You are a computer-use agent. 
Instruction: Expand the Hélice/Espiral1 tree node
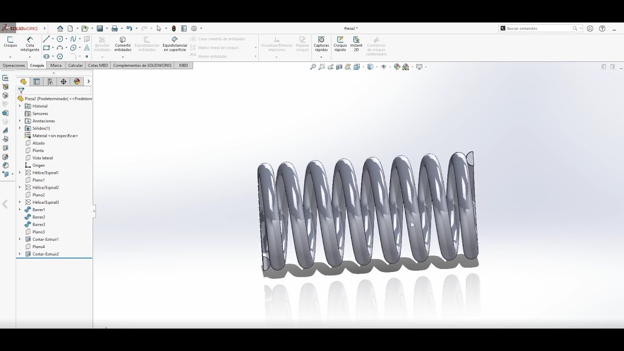click(20, 173)
